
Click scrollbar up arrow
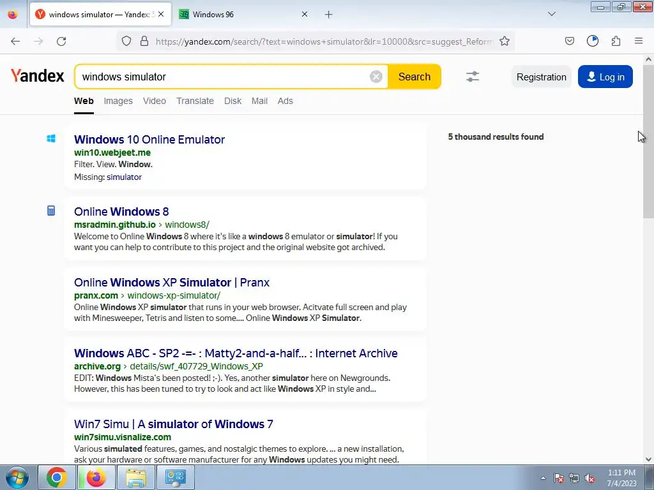coord(648,59)
